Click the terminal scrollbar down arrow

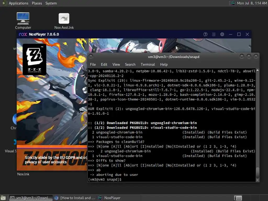coord(258,180)
